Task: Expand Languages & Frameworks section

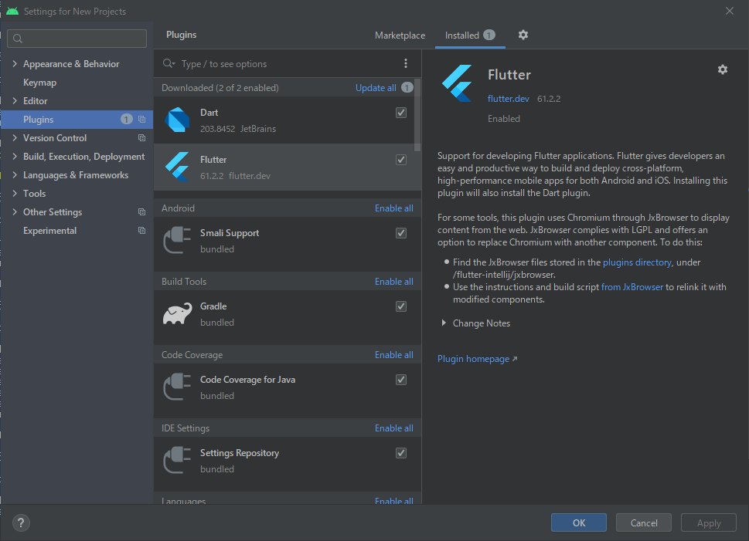Action: (x=15, y=175)
